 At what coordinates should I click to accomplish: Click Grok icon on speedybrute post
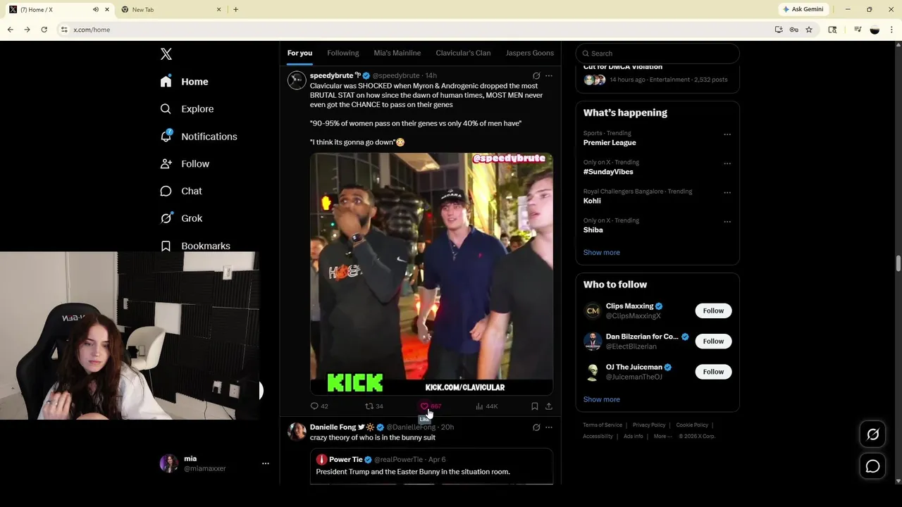pos(536,75)
